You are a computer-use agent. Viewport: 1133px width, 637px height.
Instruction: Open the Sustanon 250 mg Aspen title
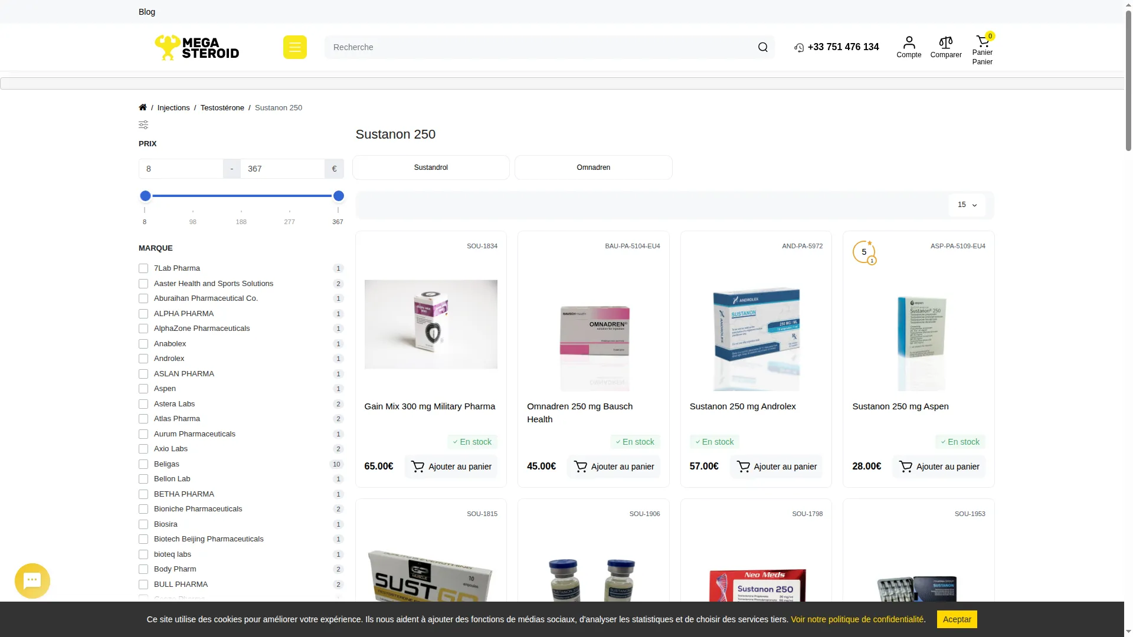click(x=900, y=406)
